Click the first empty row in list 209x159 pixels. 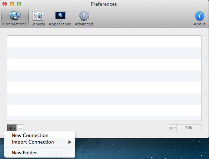click(104, 42)
